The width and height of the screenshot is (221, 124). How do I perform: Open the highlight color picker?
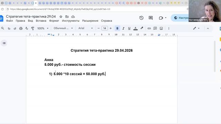pos(142,28)
